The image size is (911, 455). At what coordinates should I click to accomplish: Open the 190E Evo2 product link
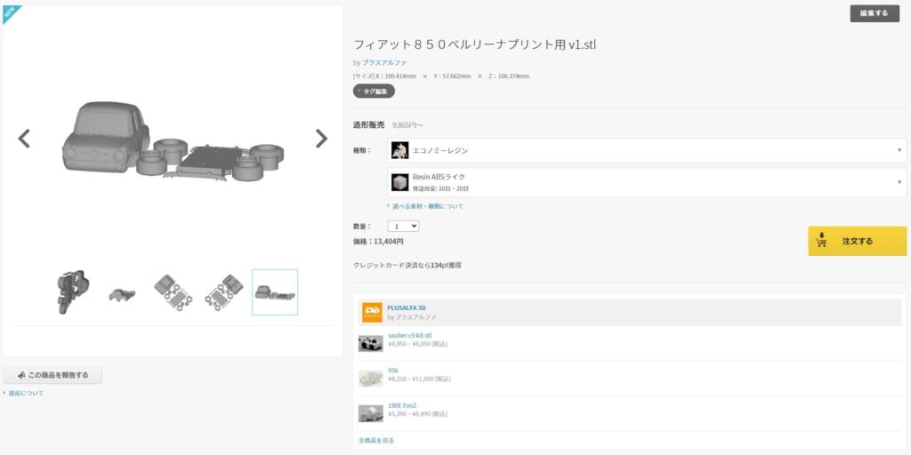click(402, 405)
